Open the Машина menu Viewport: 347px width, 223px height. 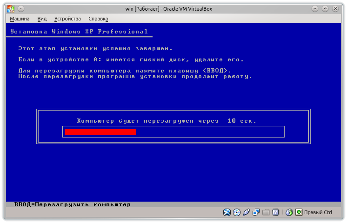20,19
